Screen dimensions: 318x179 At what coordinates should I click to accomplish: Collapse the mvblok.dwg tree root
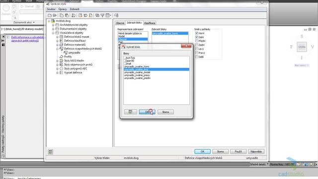point(49,21)
